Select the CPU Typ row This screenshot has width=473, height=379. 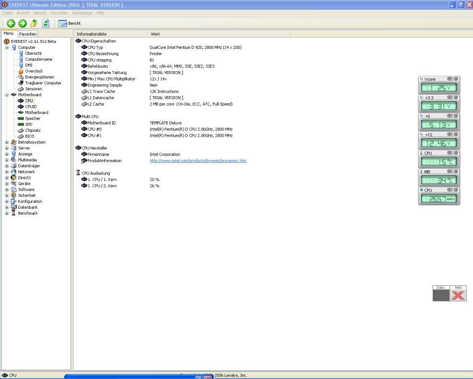point(162,47)
